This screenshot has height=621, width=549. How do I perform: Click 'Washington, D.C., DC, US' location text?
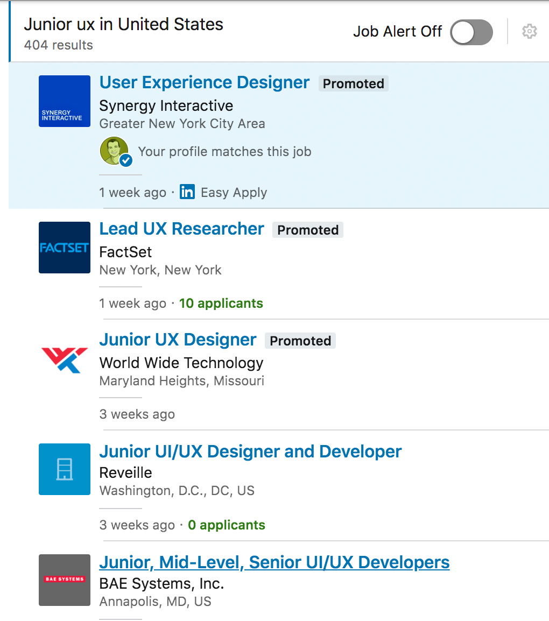coord(177,491)
